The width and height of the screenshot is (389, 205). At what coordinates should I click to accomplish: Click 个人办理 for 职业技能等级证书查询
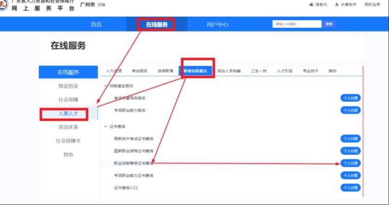pyautogui.click(x=351, y=163)
